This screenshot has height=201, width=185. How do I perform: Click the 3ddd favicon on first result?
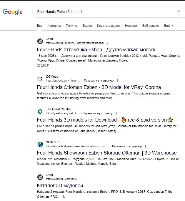pyautogui.click(x=40, y=41)
